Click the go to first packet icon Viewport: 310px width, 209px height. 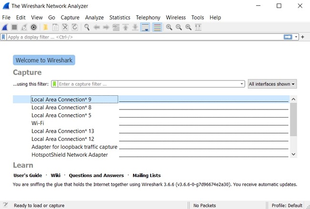(125, 27)
